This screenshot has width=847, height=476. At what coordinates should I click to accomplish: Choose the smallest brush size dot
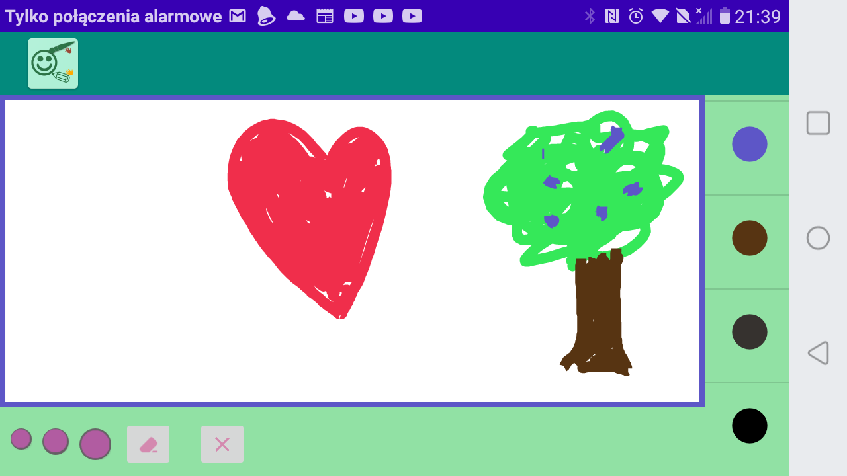[x=21, y=439]
